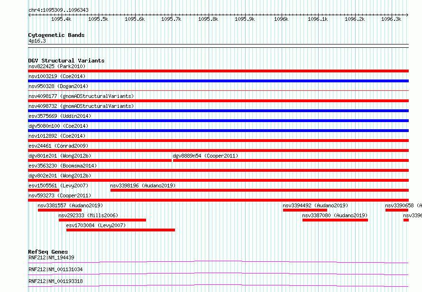This screenshot has width=422, height=292.
Task: Click the 4p16.3 cytogenetic band label
Action: (x=37, y=41)
